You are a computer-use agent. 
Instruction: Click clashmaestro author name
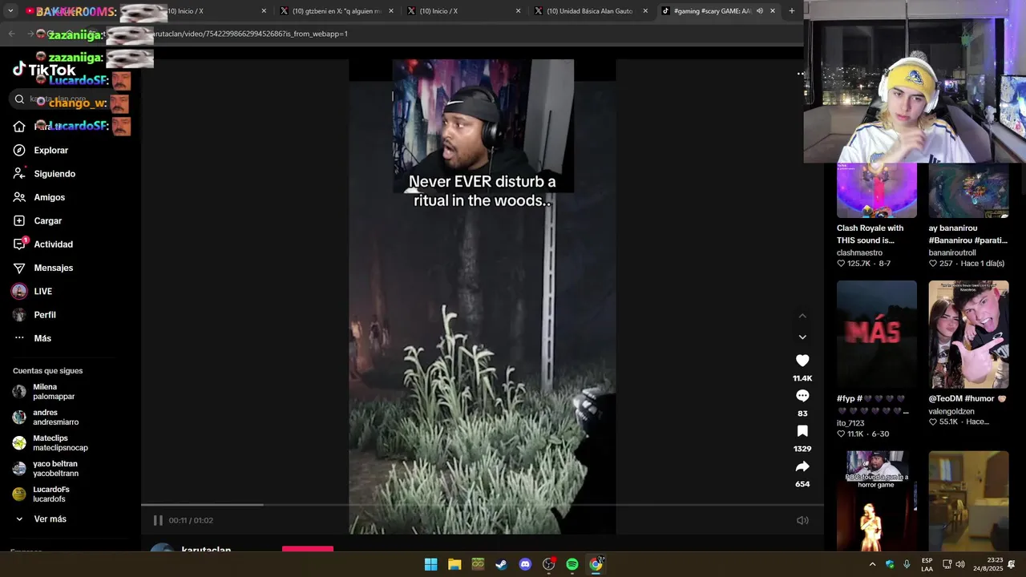tap(859, 252)
